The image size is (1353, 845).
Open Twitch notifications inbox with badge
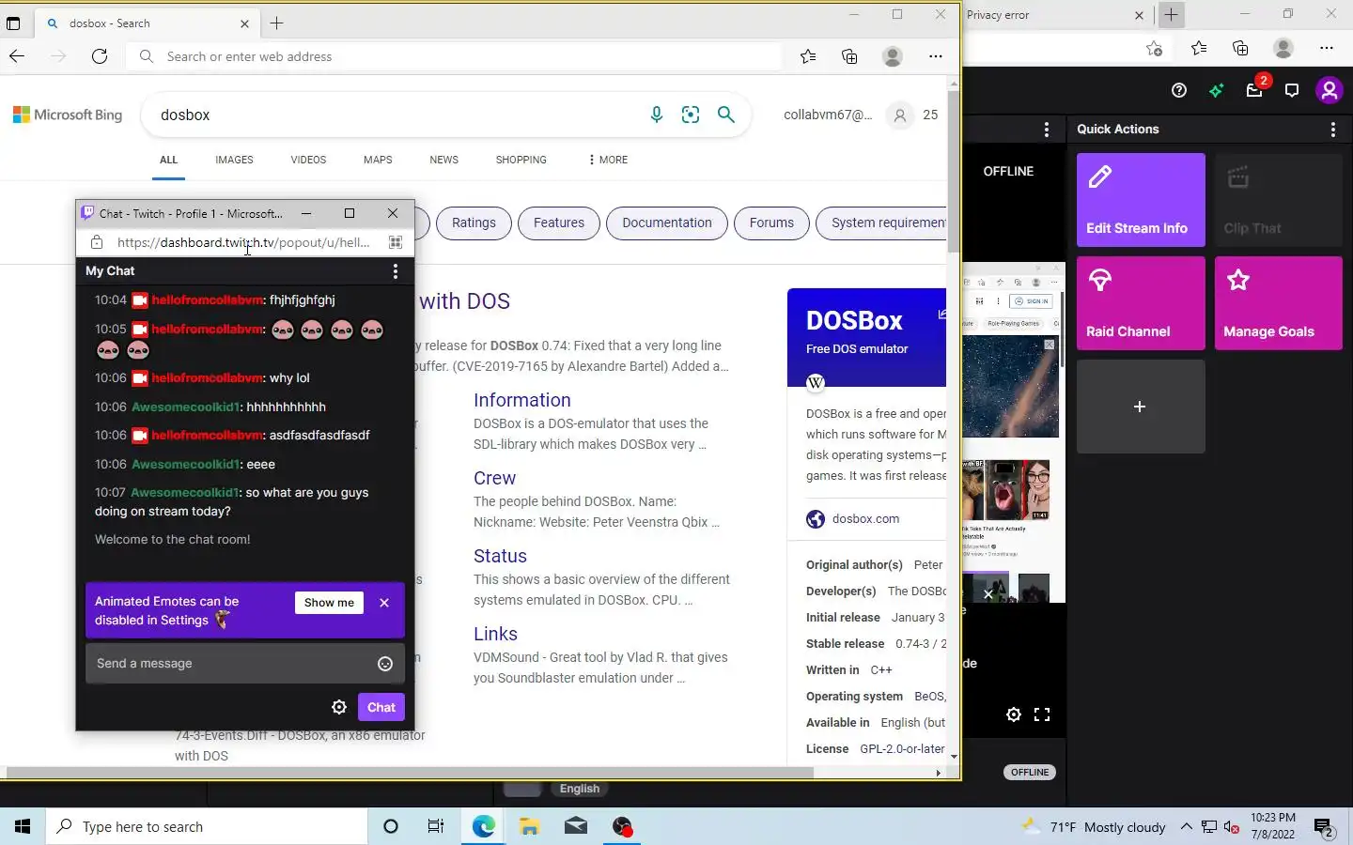tap(1255, 89)
